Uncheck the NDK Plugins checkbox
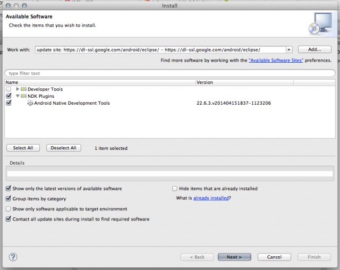340x270 pixels. (8, 96)
